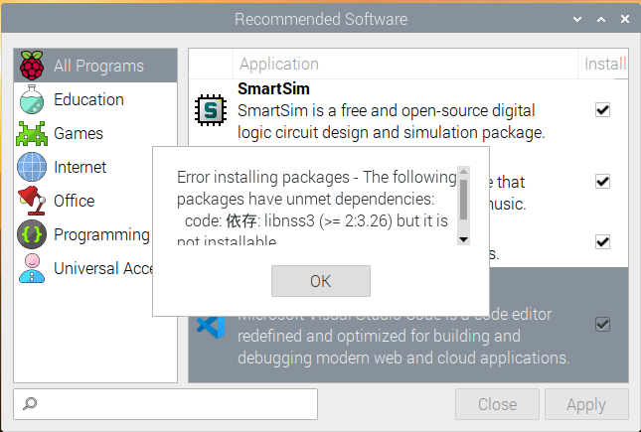Click the title bar up-chevron maximize button
The height and width of the screenshot is (432, 641).
click(601, 19)
